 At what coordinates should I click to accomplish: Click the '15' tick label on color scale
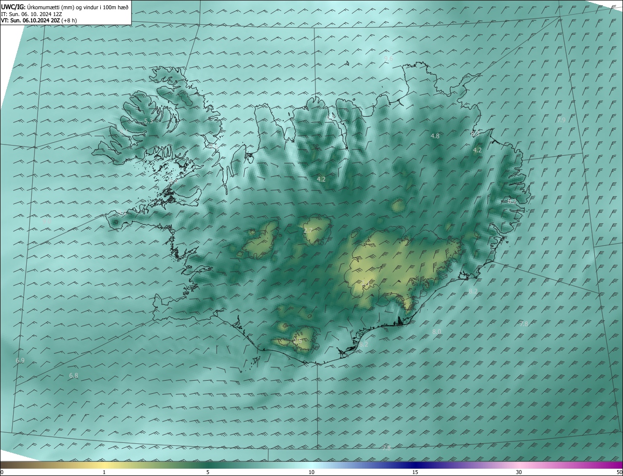[x=415, y=472]
